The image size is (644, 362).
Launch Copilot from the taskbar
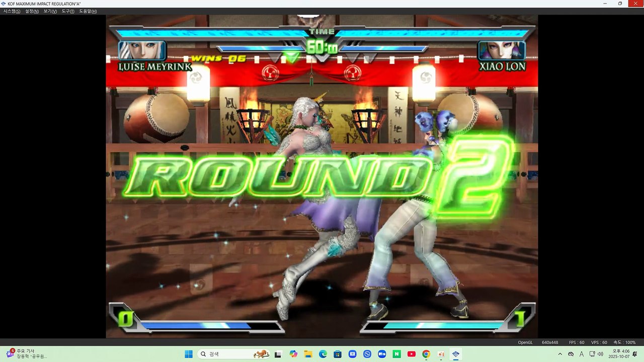click(x=293, y=354)
